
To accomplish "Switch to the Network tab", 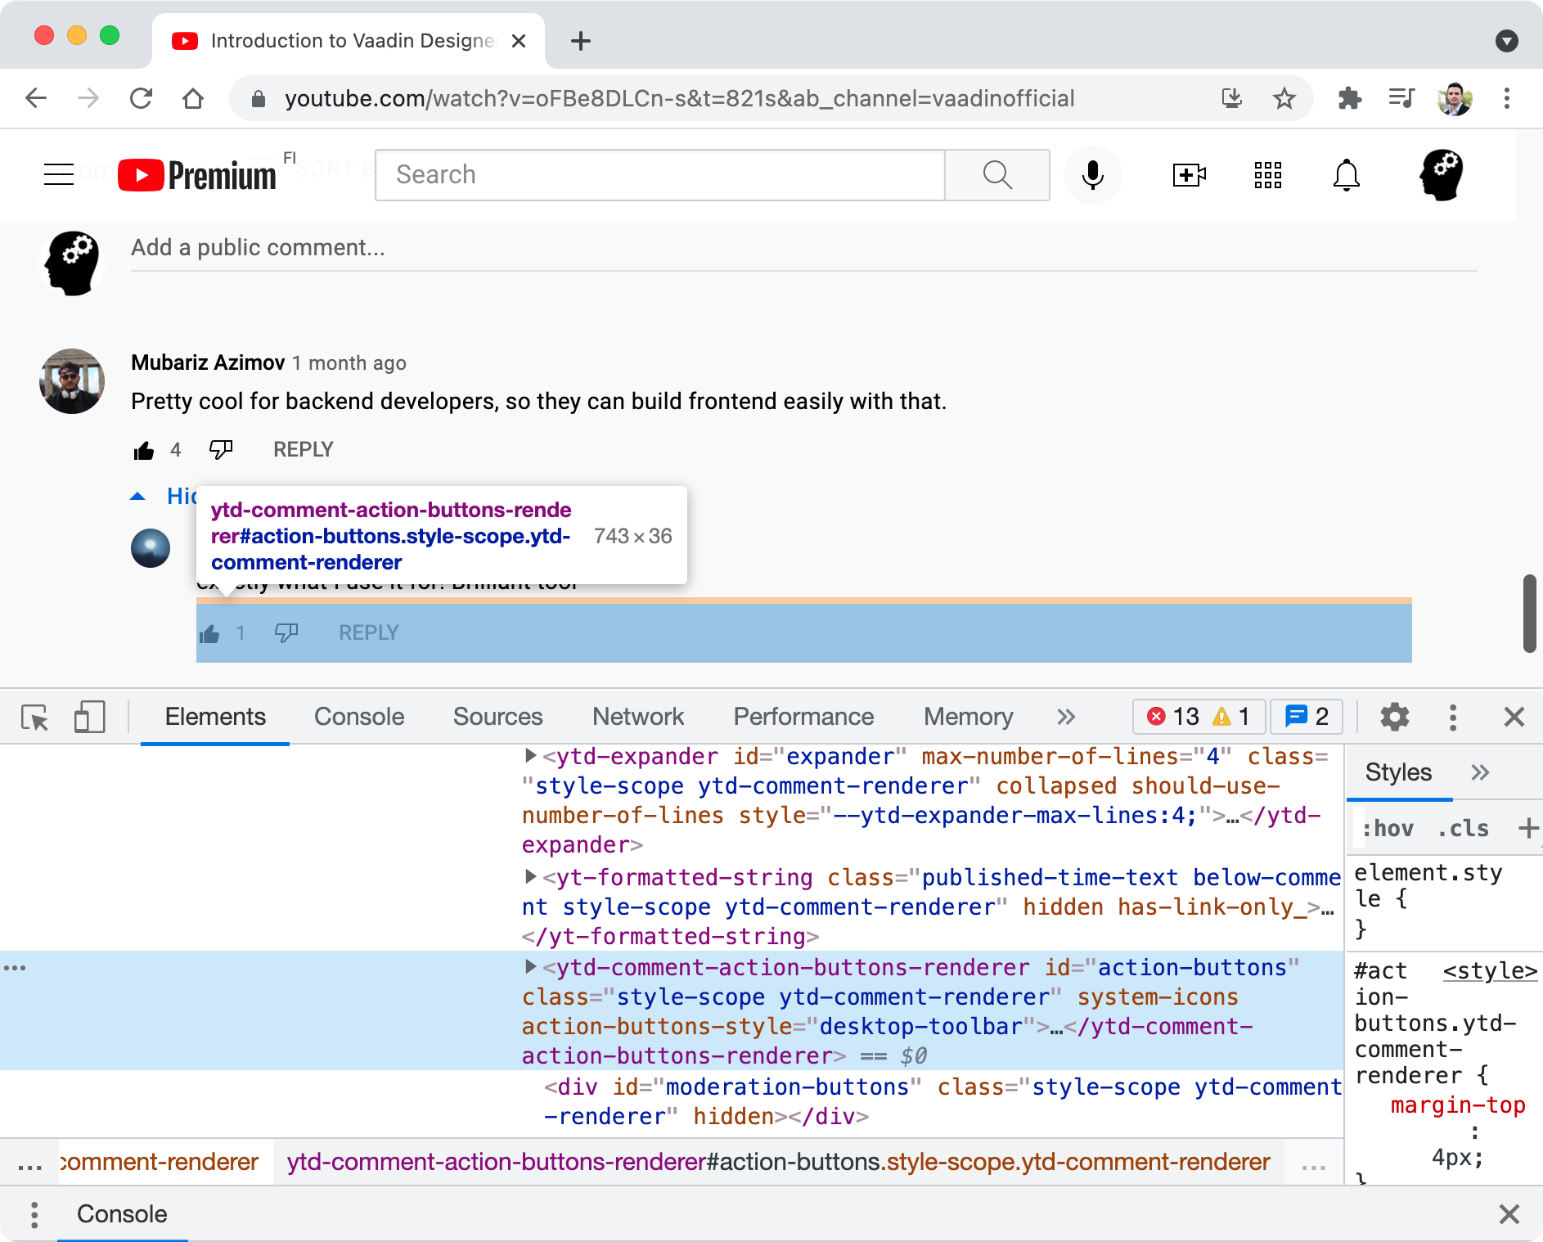I will 637,717.
